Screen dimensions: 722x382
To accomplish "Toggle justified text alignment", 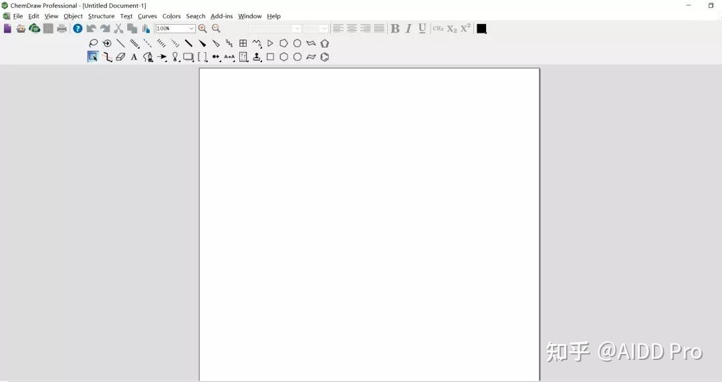I will click(379, 29).
